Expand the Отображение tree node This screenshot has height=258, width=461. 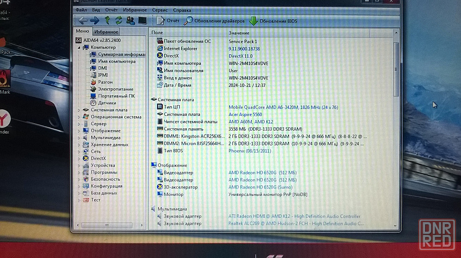(x=79, y=131)
